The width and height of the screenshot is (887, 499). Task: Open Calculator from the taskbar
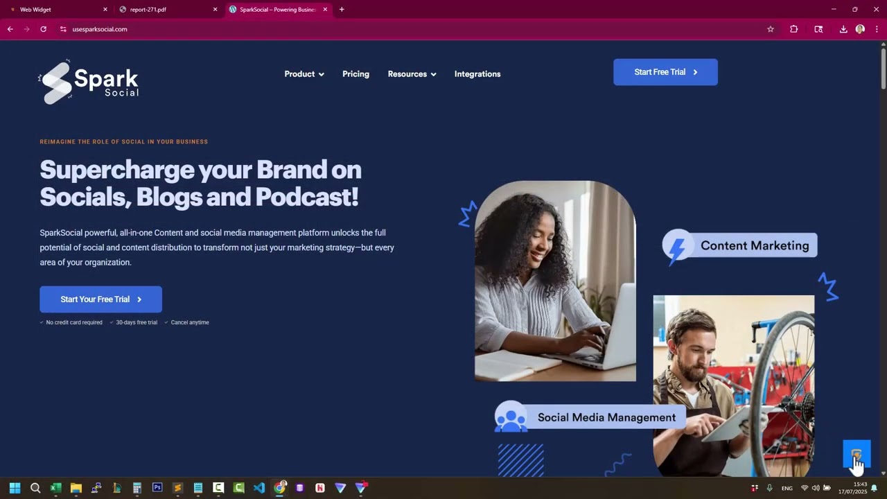click(137, 488)
